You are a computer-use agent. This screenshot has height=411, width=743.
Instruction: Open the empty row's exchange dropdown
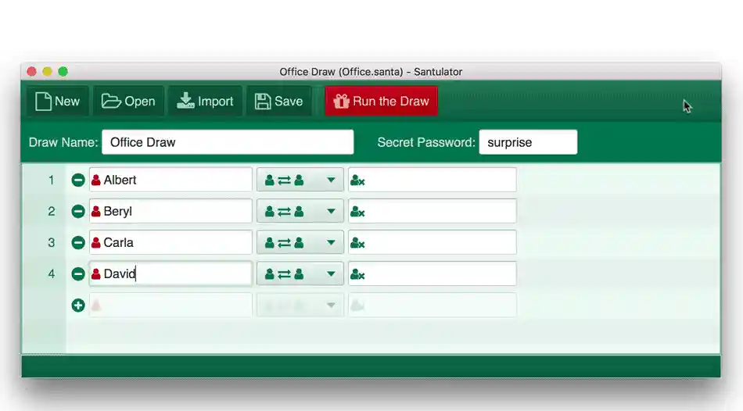300,306
